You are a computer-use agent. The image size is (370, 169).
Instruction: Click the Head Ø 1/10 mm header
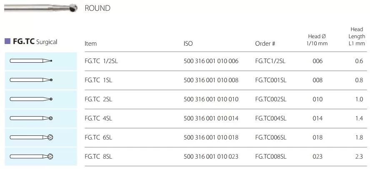317,40
